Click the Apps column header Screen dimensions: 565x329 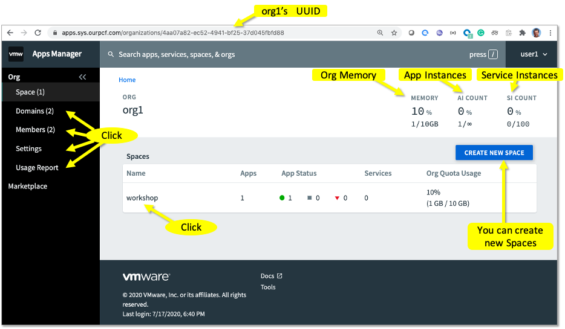(248, 173)
